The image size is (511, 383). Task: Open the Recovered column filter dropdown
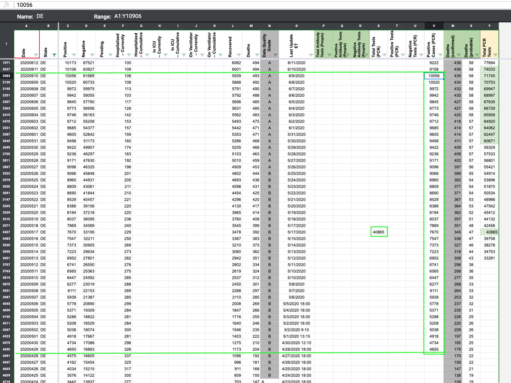239,55
